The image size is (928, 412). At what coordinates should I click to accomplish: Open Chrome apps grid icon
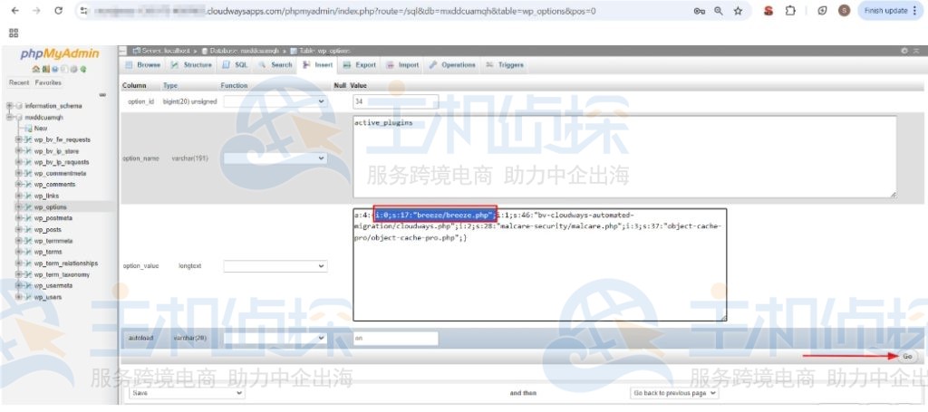tap(14, 33)
